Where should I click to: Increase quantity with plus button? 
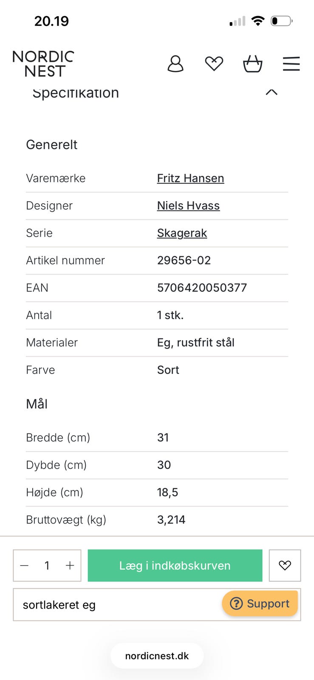click(x=70, y=566)
